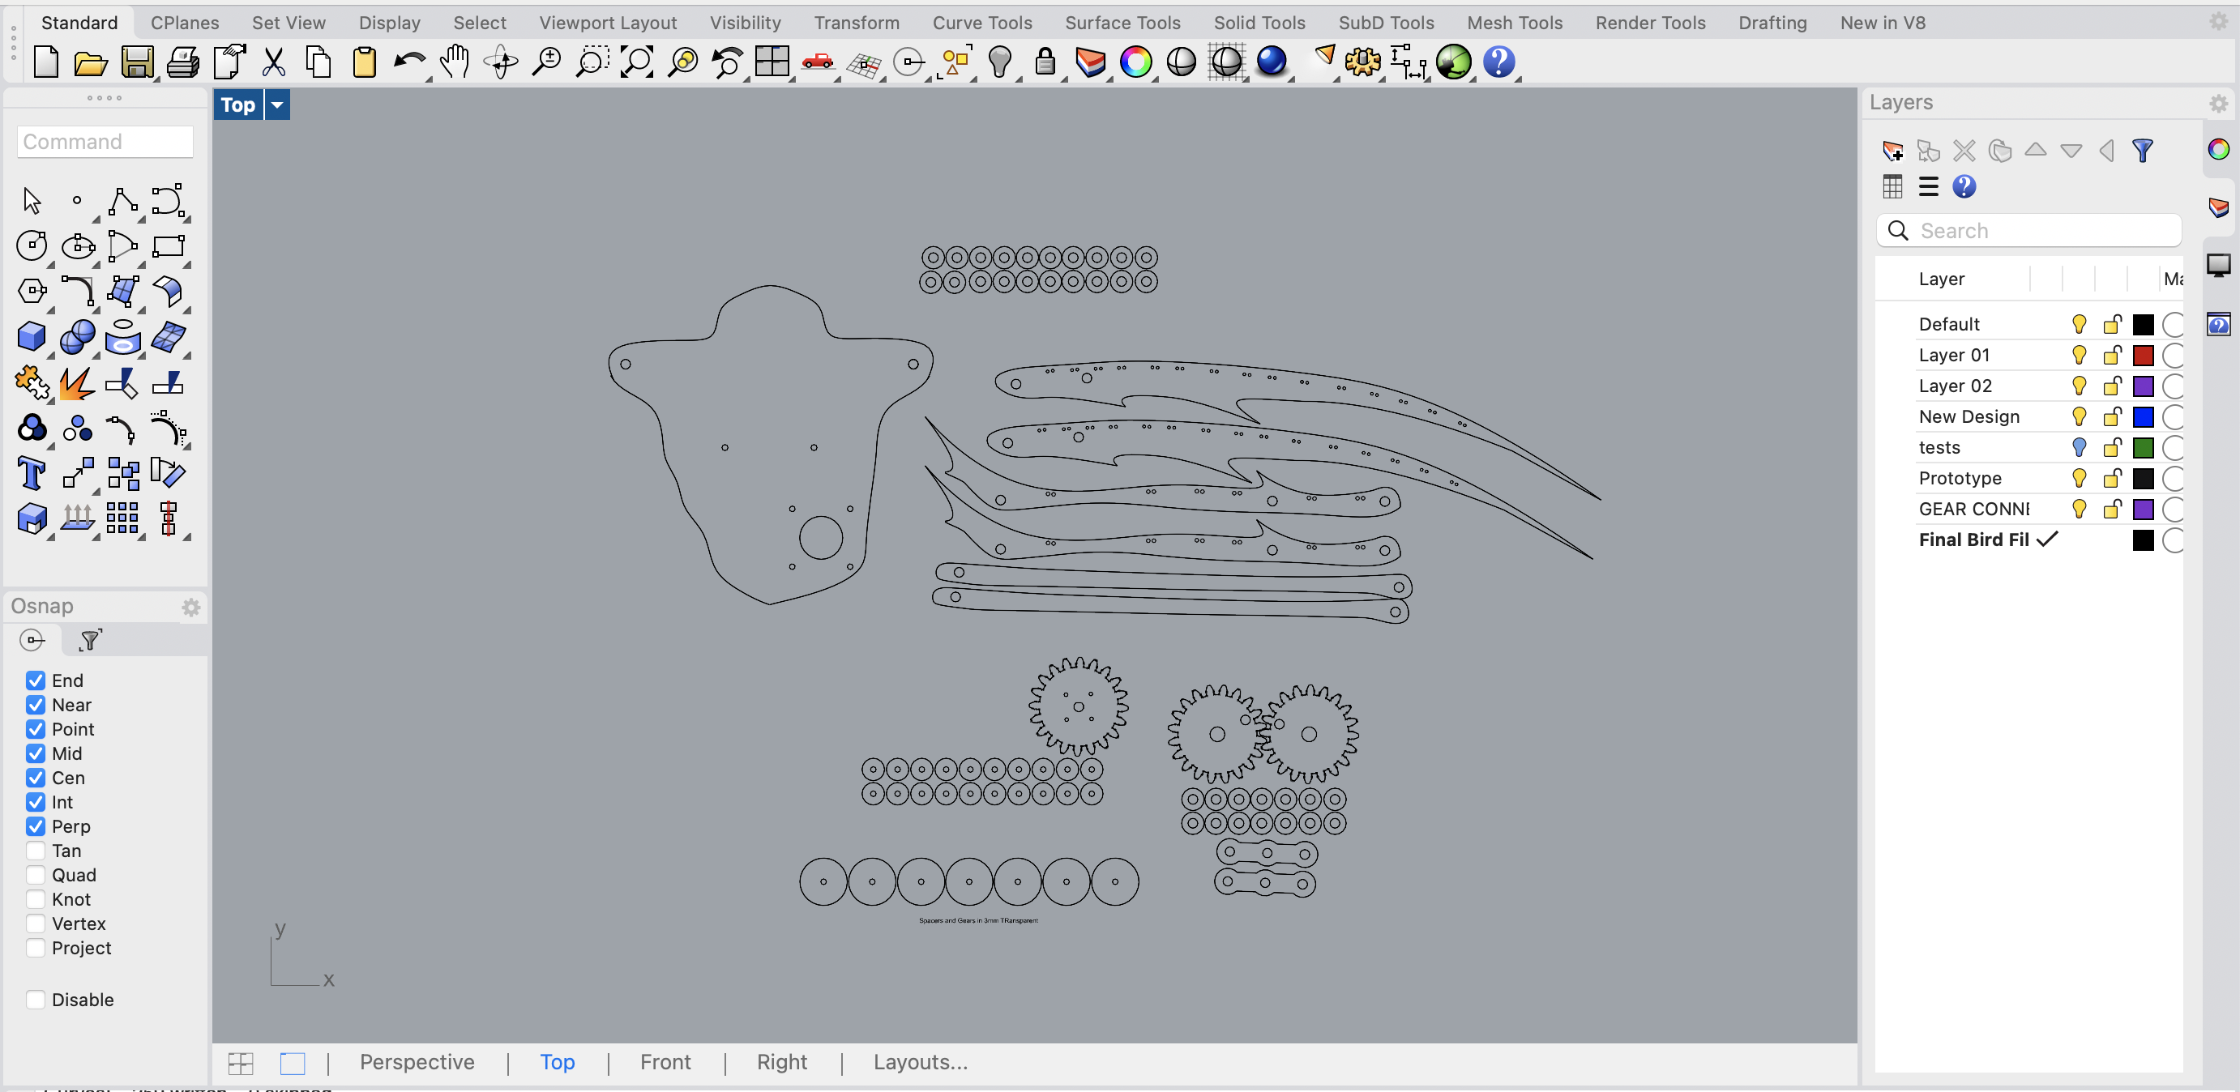This screenshot has width=2240, height=1092.
Task: Pick the Box solid tool
Action: point(32,337)
